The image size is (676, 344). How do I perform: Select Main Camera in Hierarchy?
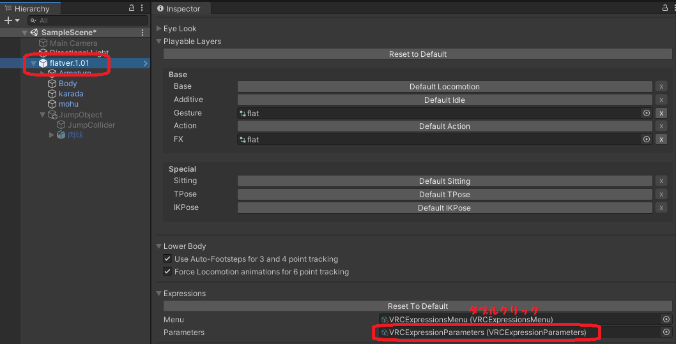[73, 43]
